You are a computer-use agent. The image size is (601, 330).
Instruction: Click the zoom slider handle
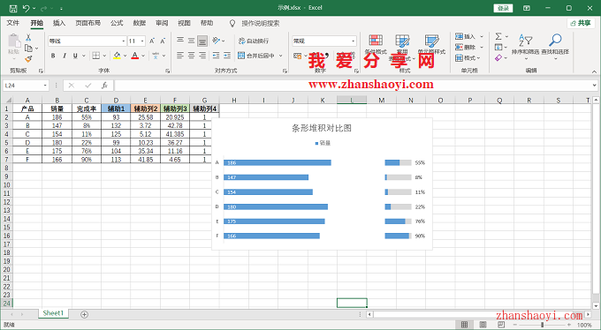[542, 325]
